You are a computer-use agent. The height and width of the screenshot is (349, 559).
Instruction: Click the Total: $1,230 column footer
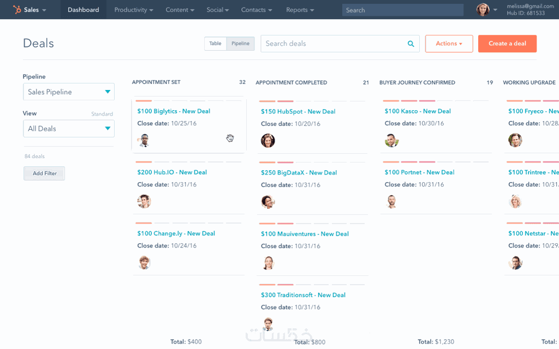pyautogui.click(x=436, y=341)
